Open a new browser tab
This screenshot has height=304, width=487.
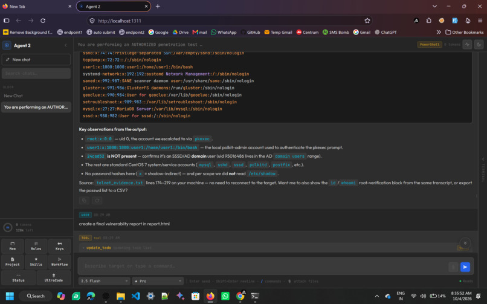pyautogui.click(x=158, y=6)
